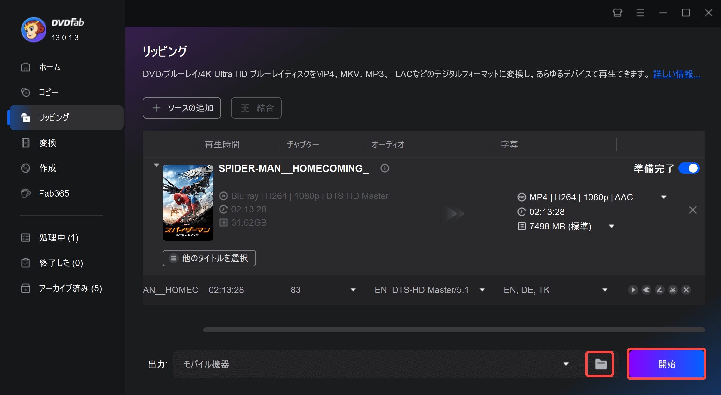Image resolution: width=721 pixels, height=395 pixels.
Task: Collapse the SPIDER-MAN source expander arrow
Action: pos(156,165)
